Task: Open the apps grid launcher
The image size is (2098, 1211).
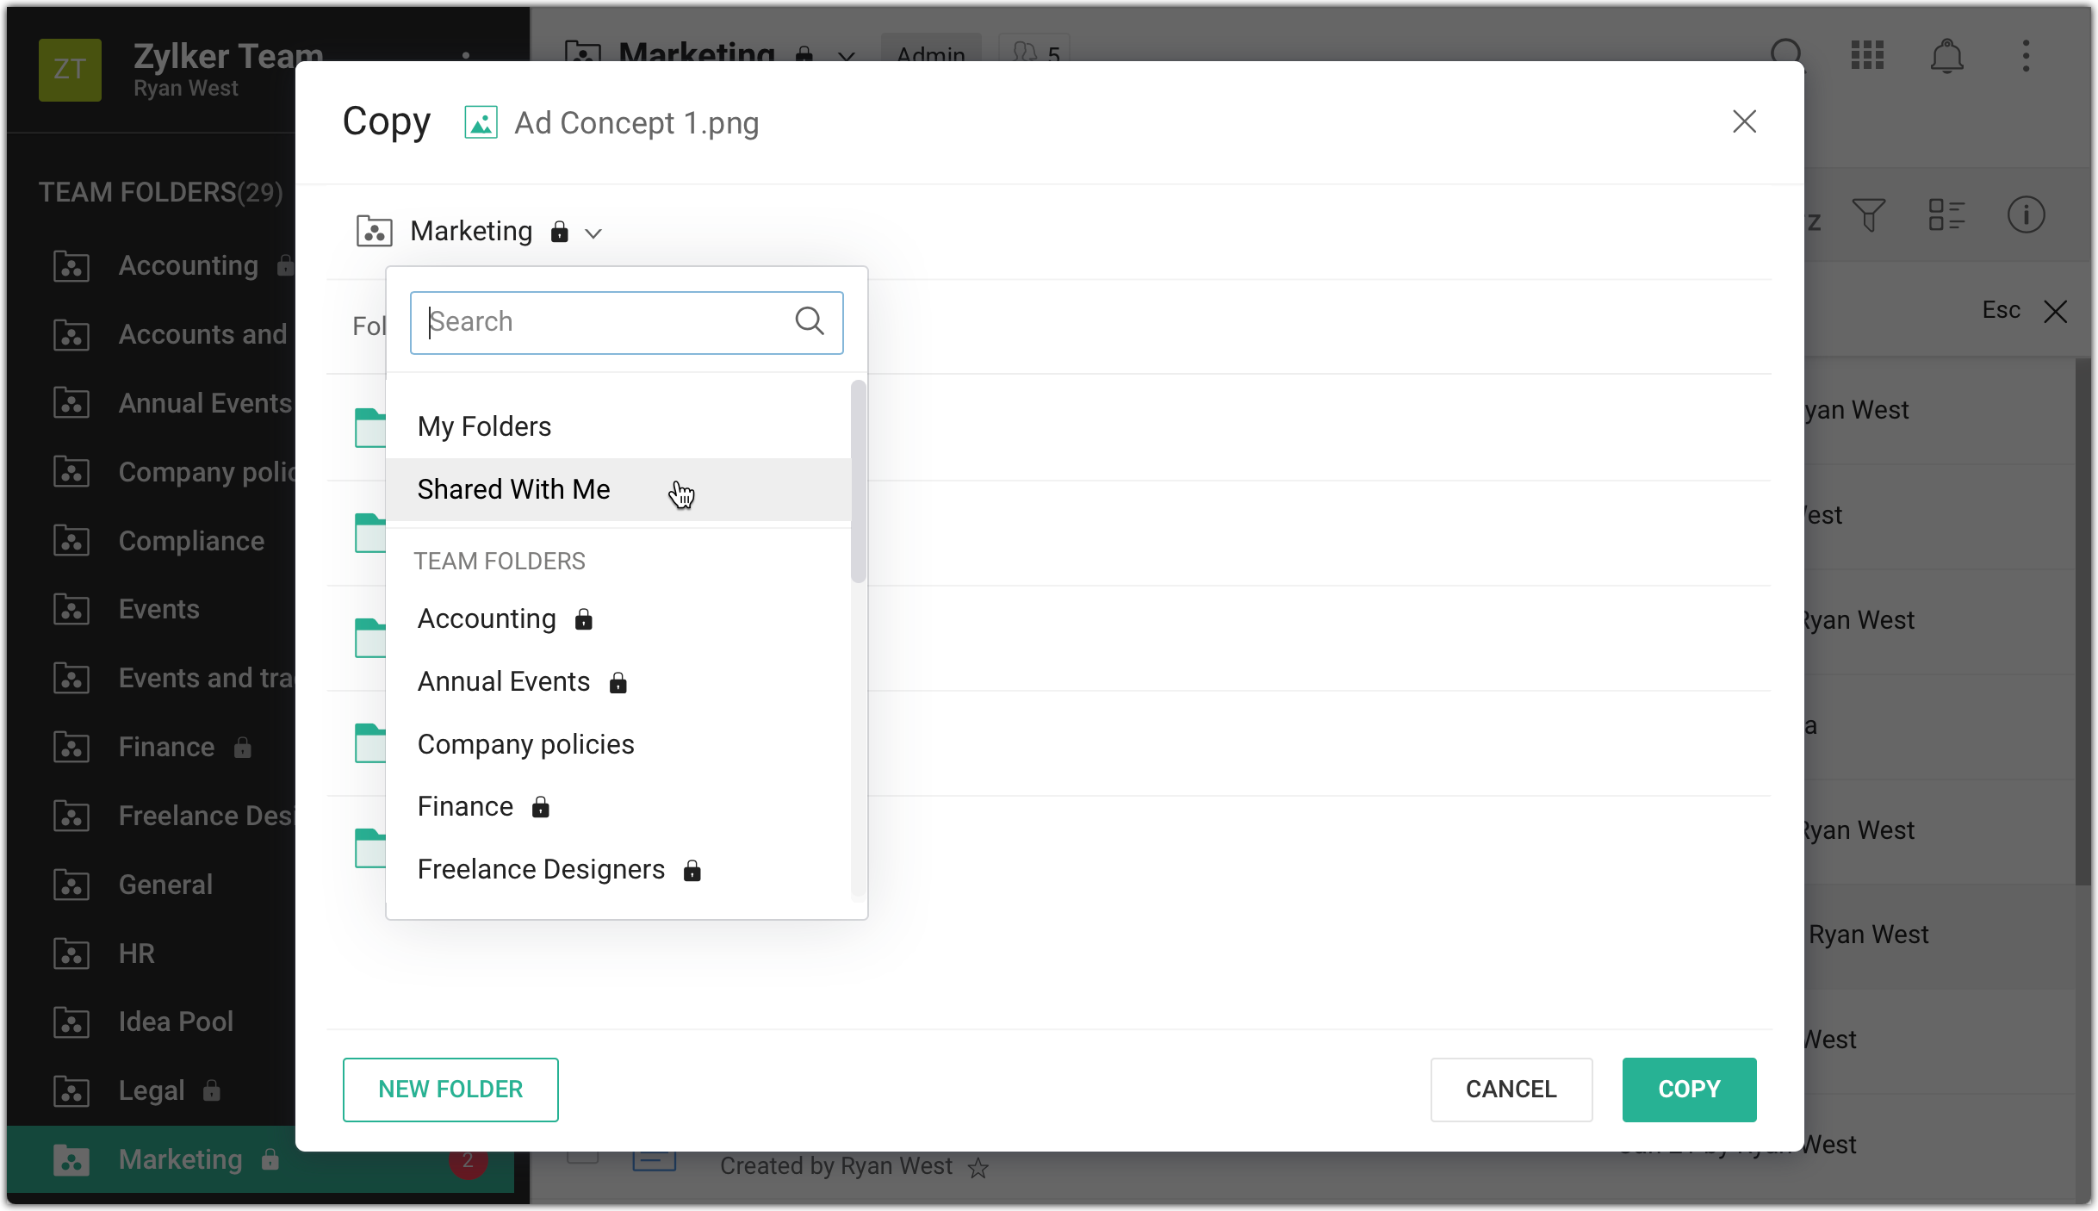Action: (x=1867, y=57)
